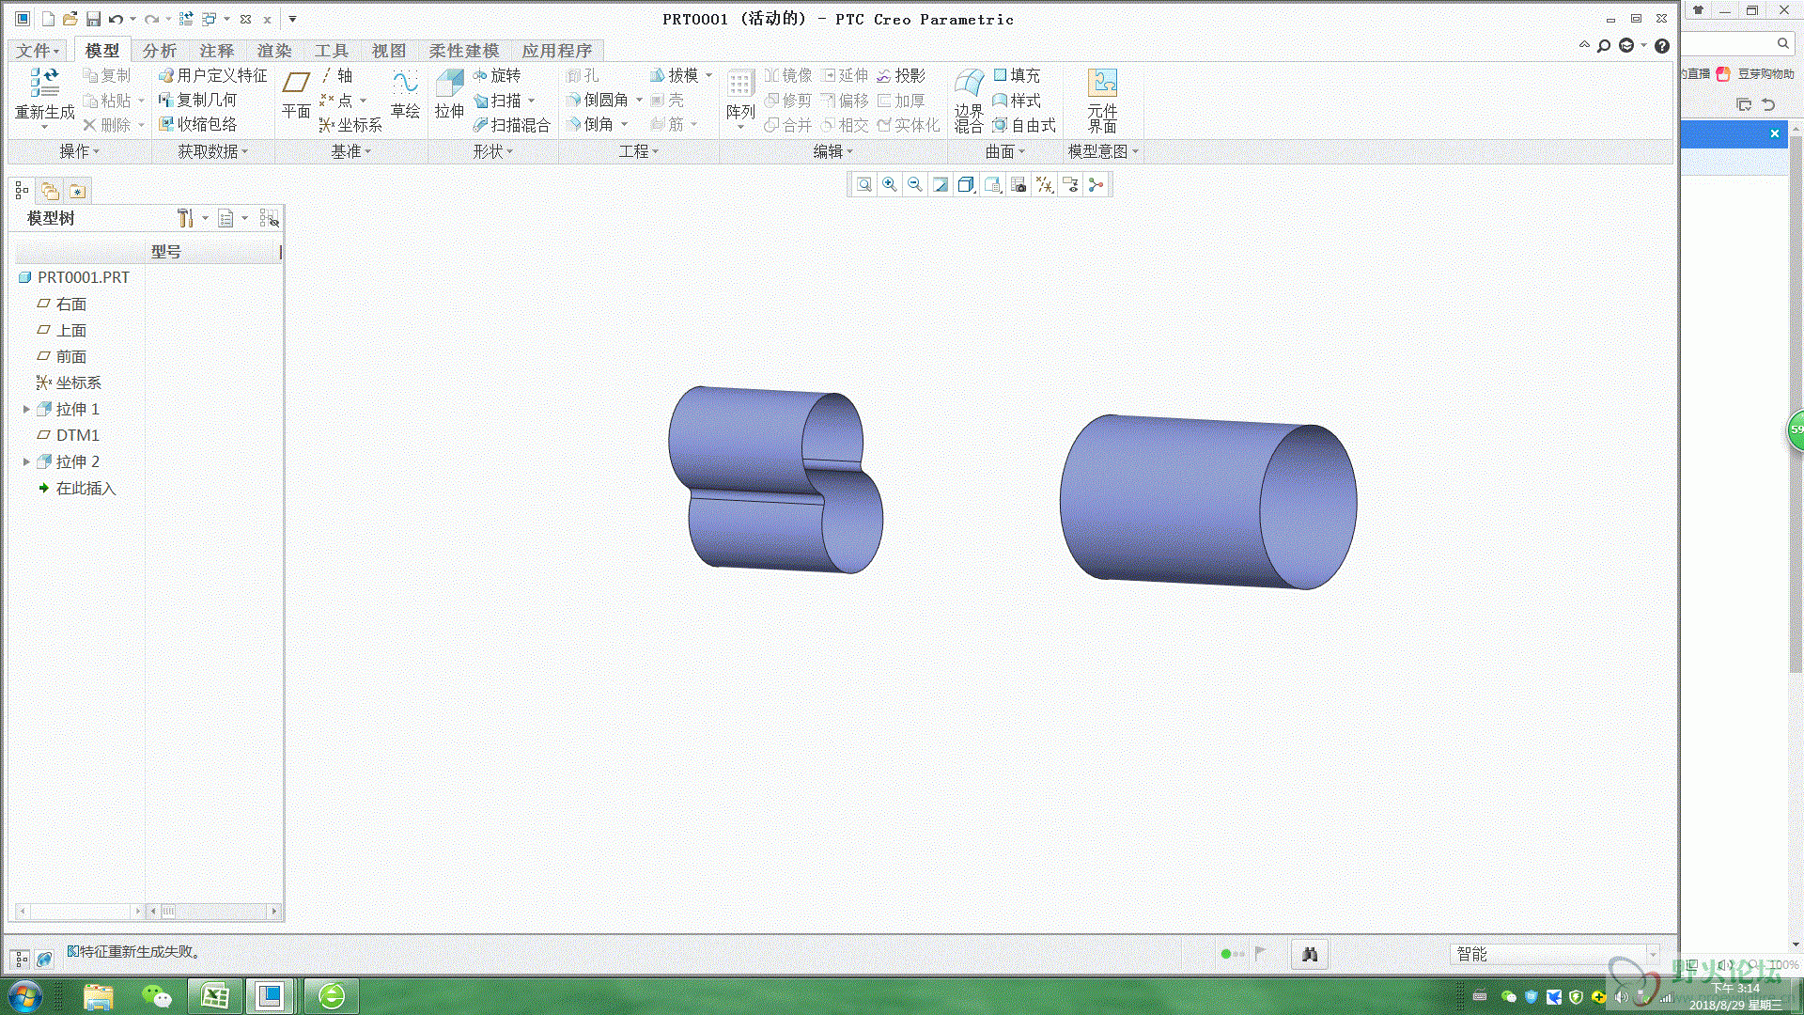This screenshot has width=1804, height=1015.
Task: Click the 扫描混合 swept blend tool
Action: coord(512,125)
